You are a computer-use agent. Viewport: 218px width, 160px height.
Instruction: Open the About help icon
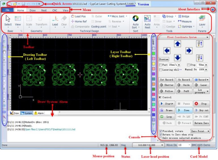point(213,10)
